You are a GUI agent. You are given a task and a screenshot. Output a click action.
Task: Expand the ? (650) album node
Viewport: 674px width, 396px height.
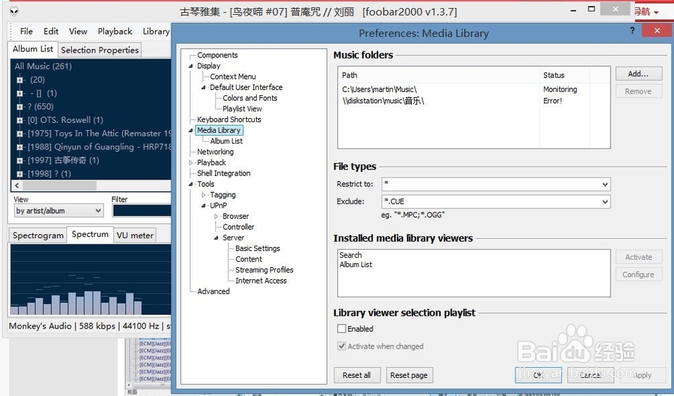(x=20, y=107)
